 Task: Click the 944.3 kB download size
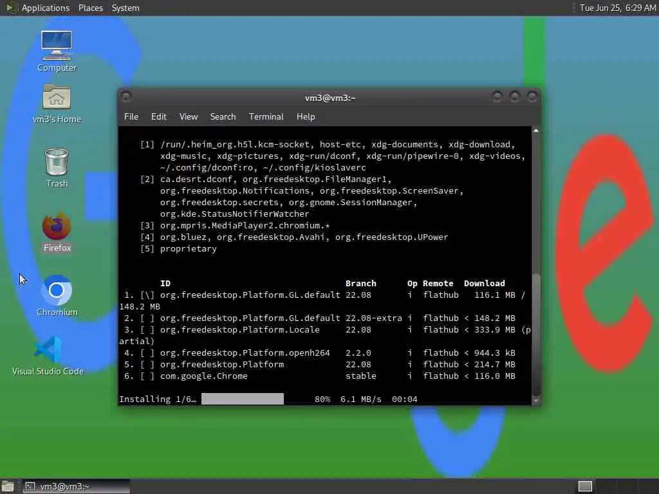495,353
